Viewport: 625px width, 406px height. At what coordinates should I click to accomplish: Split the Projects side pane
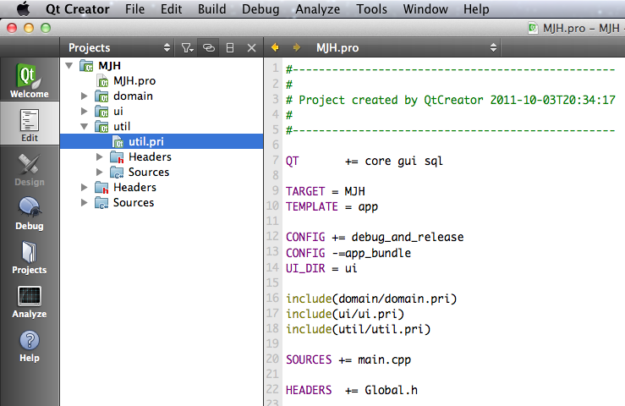230,48
